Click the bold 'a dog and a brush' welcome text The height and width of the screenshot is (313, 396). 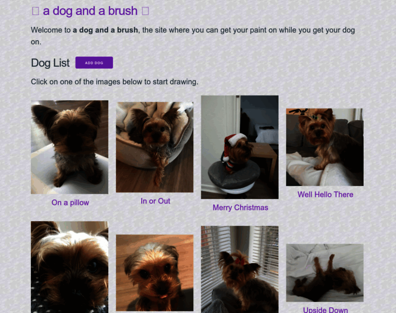(x=105, y=30)
